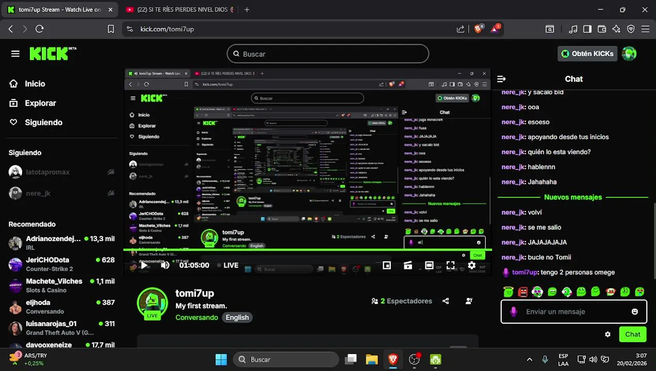This screenshot has height=371, width=656.
Task: Enable picture-in-picture player mode
Action: [387, 265]
